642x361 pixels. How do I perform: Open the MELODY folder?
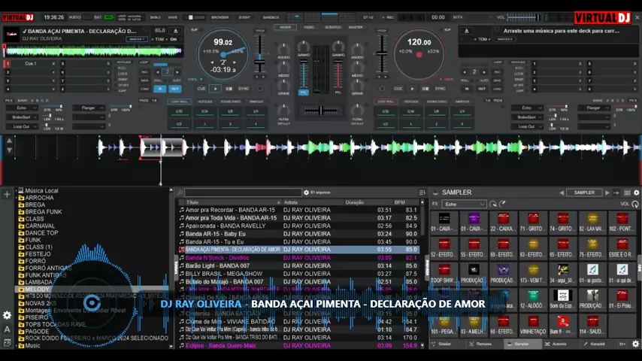tap(37, 290)
